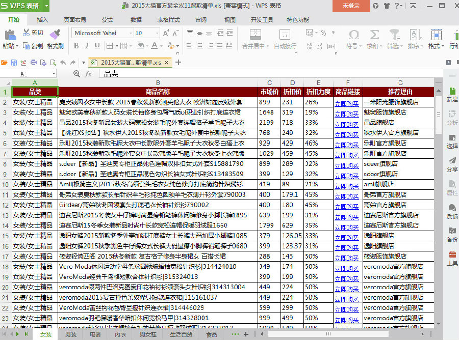Open the fill color dropdown

tap(146, 46)
